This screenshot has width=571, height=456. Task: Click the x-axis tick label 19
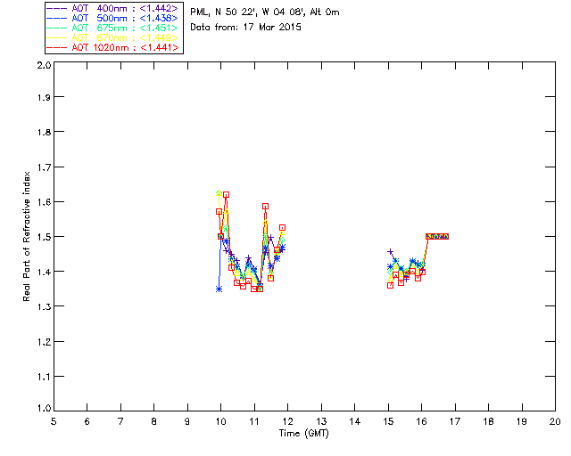522,421
